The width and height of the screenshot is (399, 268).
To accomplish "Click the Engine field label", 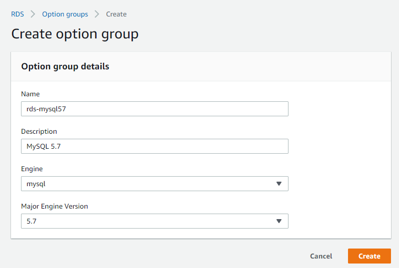I will pos(32,169).
